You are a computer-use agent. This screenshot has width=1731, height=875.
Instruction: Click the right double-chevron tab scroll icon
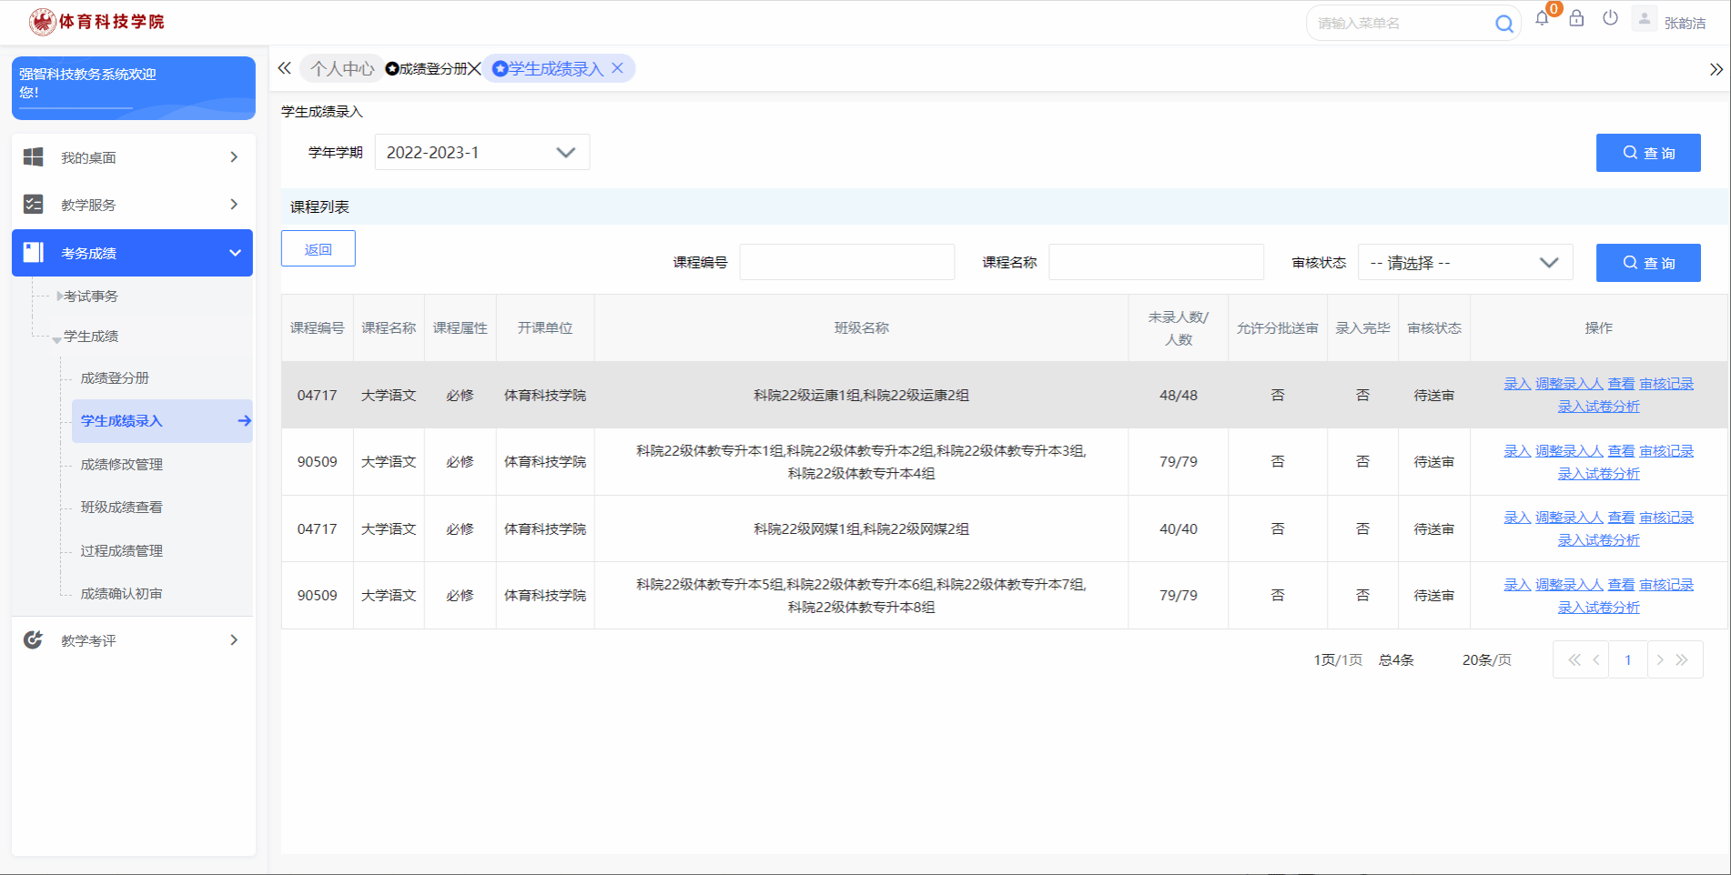[1716, 69]
